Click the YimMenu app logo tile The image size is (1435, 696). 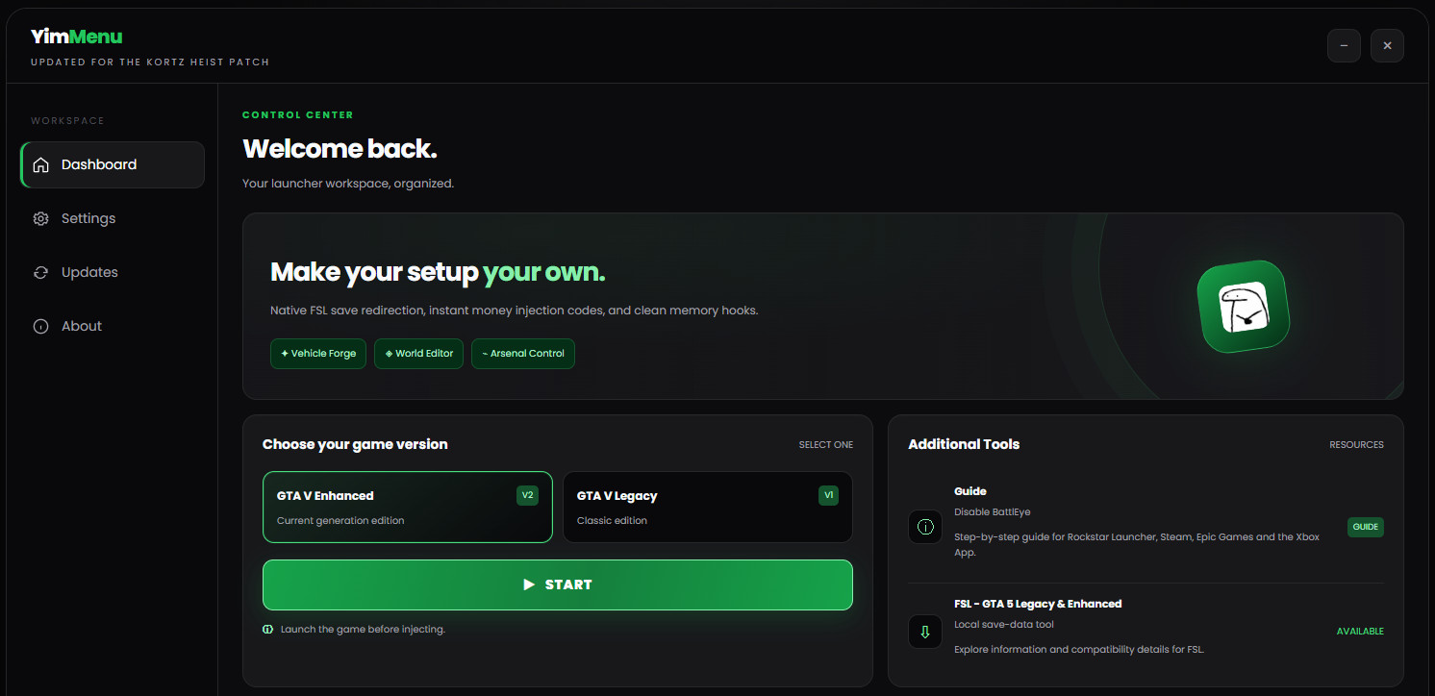click(x=1243, y=307)
